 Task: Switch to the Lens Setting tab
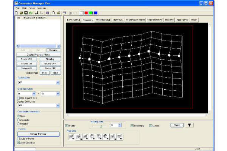(73, 20)
